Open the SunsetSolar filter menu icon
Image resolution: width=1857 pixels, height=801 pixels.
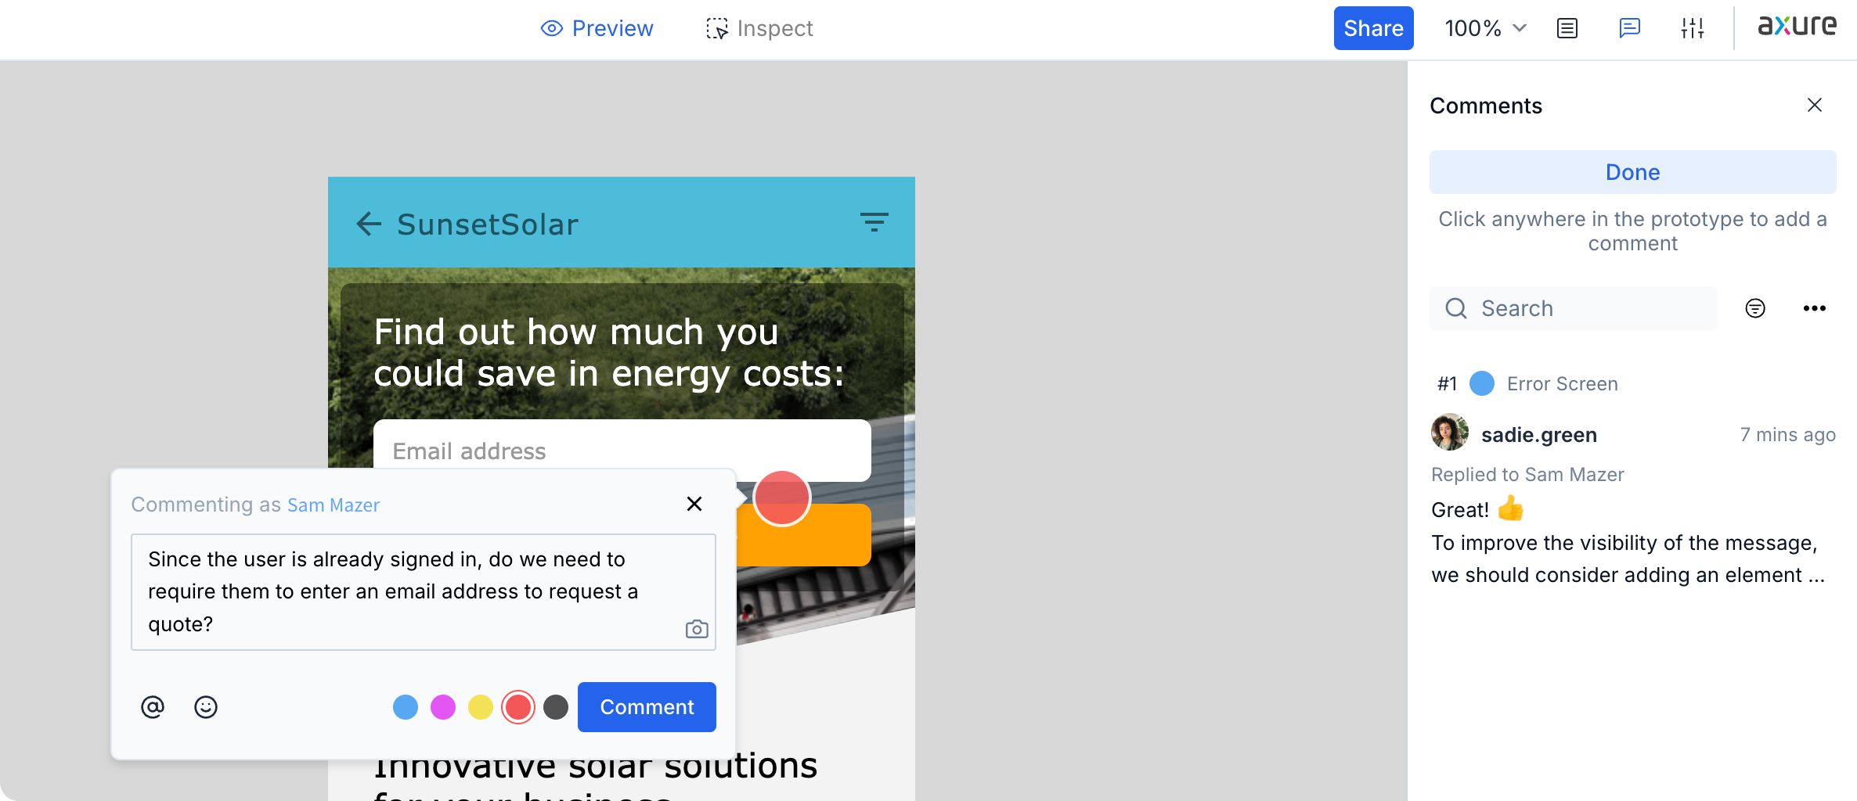874,222
